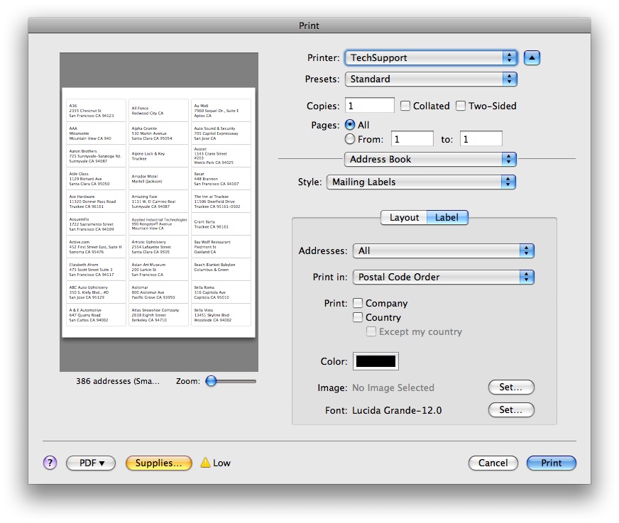
Task: Click the Cancel button
Action: (x=493, y=463)
